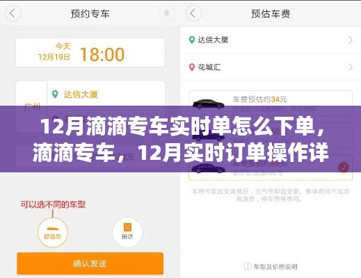This screenshot has width=361, height=278.
Task: Tap the back arrow on 预约专车 screen
Action: coord(13,13)
